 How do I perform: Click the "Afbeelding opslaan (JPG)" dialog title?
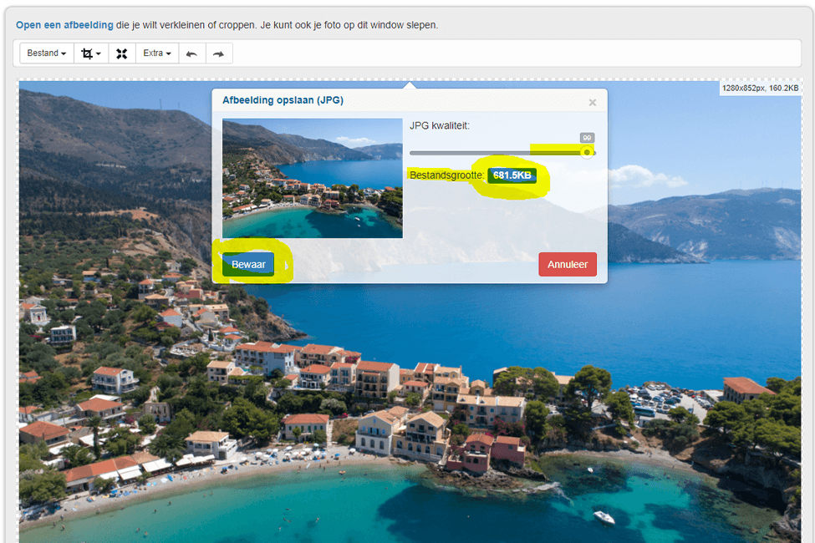283,100
